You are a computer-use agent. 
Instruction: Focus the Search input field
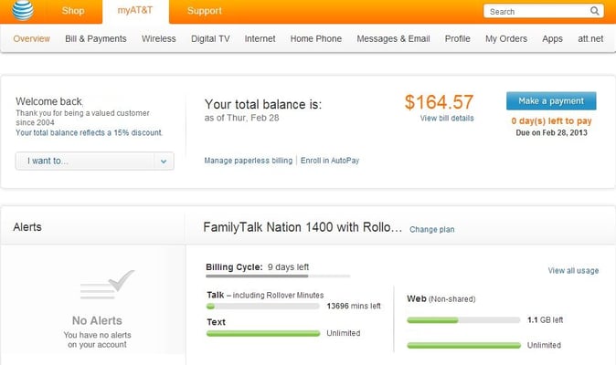(x=537, y=11)
